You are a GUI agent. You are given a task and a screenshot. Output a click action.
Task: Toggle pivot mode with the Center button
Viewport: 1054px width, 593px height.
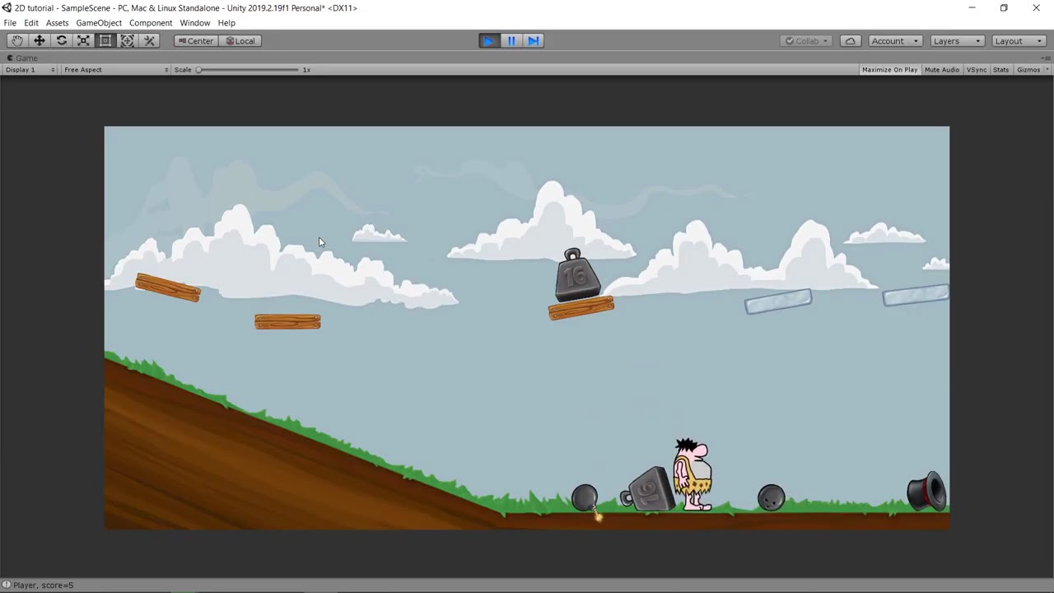[196, 40]
